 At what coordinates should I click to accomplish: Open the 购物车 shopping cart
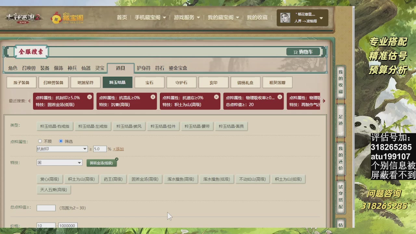(303, 51)
